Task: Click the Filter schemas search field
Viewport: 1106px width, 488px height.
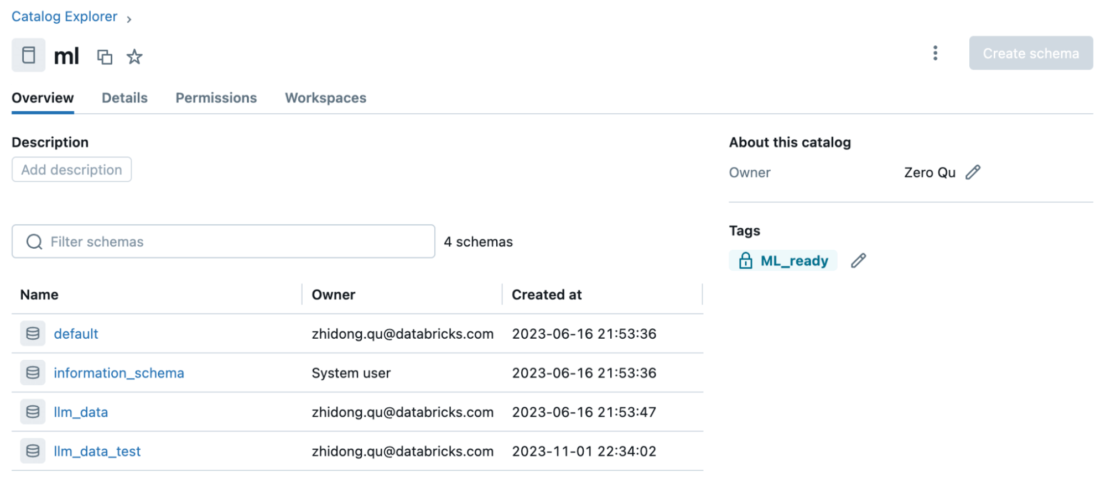Action: point(232,242)
